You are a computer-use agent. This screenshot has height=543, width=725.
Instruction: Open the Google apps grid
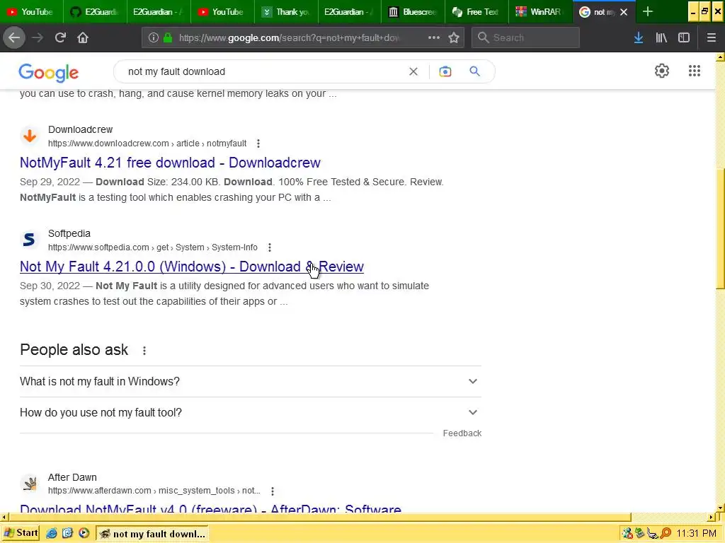[694, 71]
